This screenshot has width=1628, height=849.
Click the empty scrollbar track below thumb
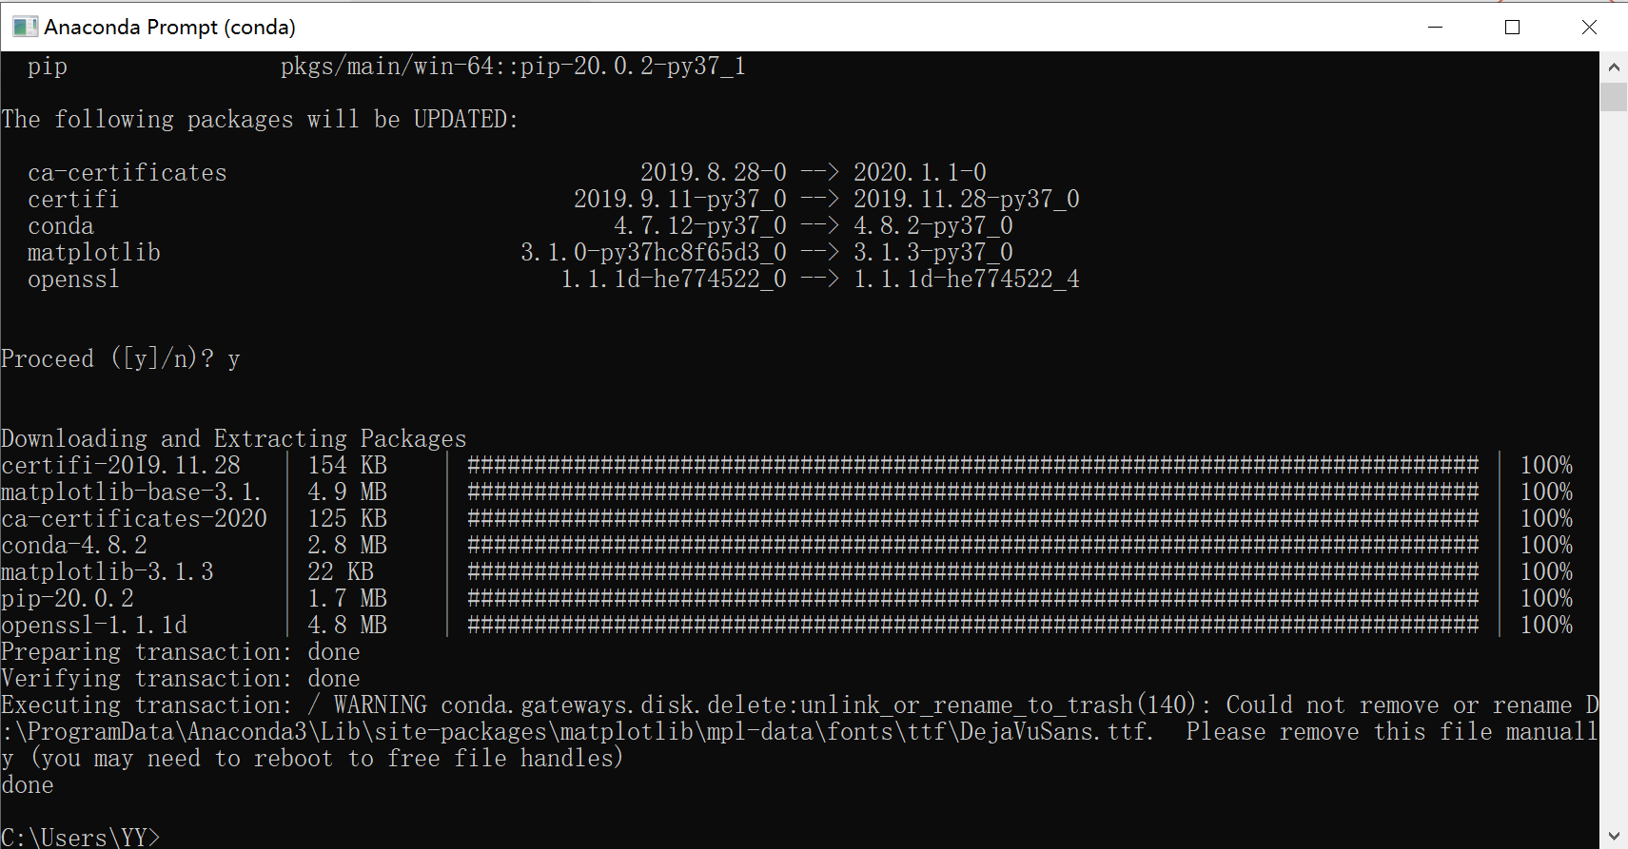(x=1614, y=466)
